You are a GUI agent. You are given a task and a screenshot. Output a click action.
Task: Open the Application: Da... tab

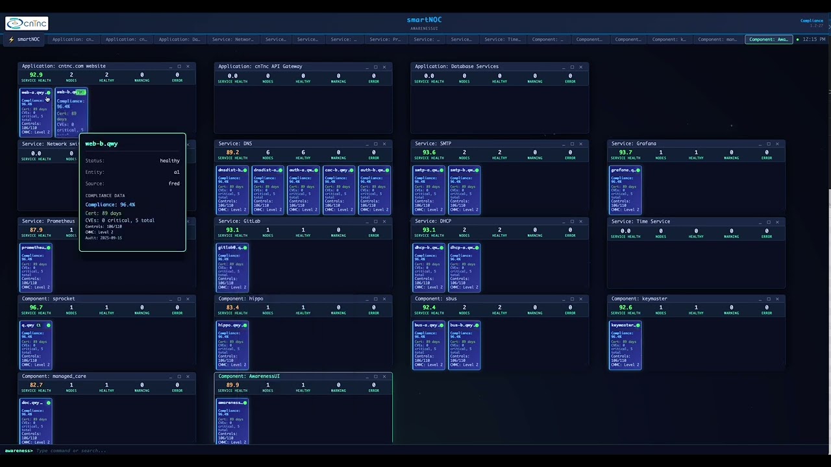click(179, 40)
